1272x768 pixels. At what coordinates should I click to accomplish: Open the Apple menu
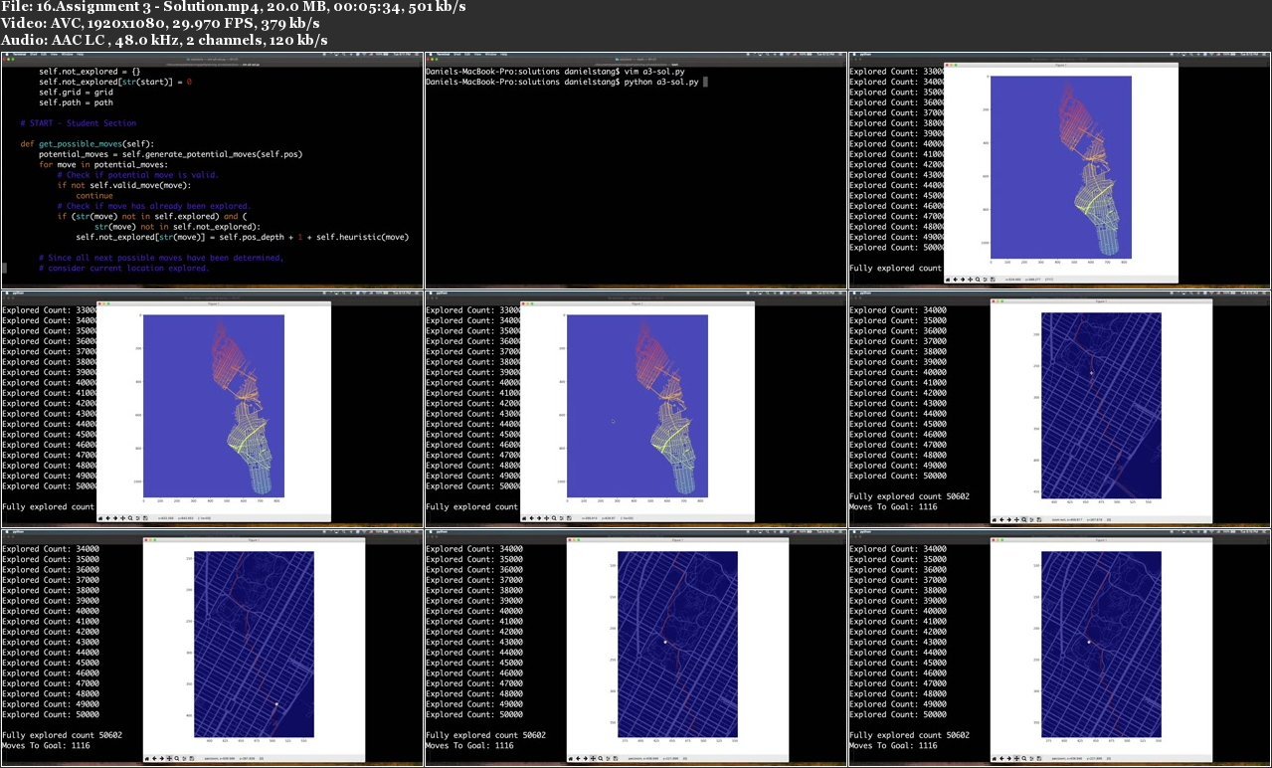click(x=855, y=57)
